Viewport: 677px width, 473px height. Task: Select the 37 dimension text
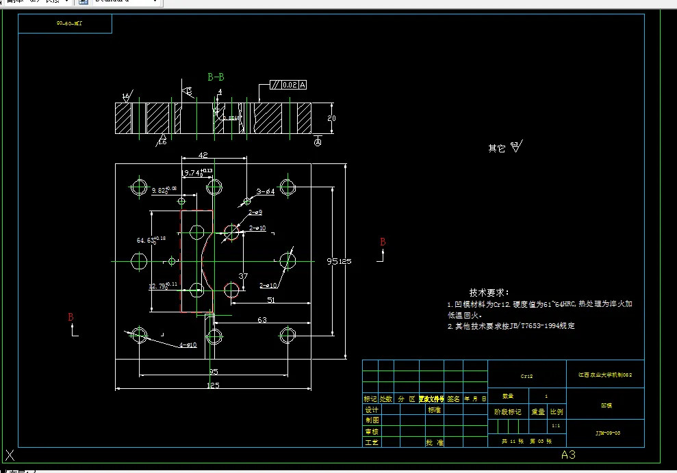pos(243,276)
